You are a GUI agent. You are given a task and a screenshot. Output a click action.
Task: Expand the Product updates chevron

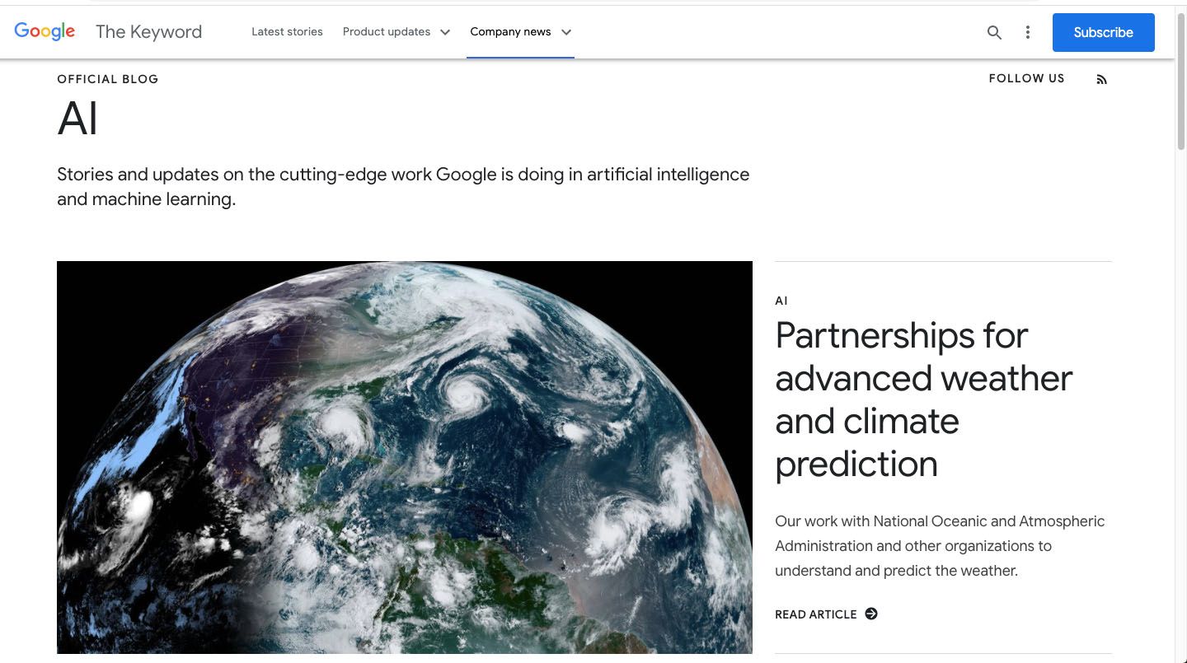445,32
